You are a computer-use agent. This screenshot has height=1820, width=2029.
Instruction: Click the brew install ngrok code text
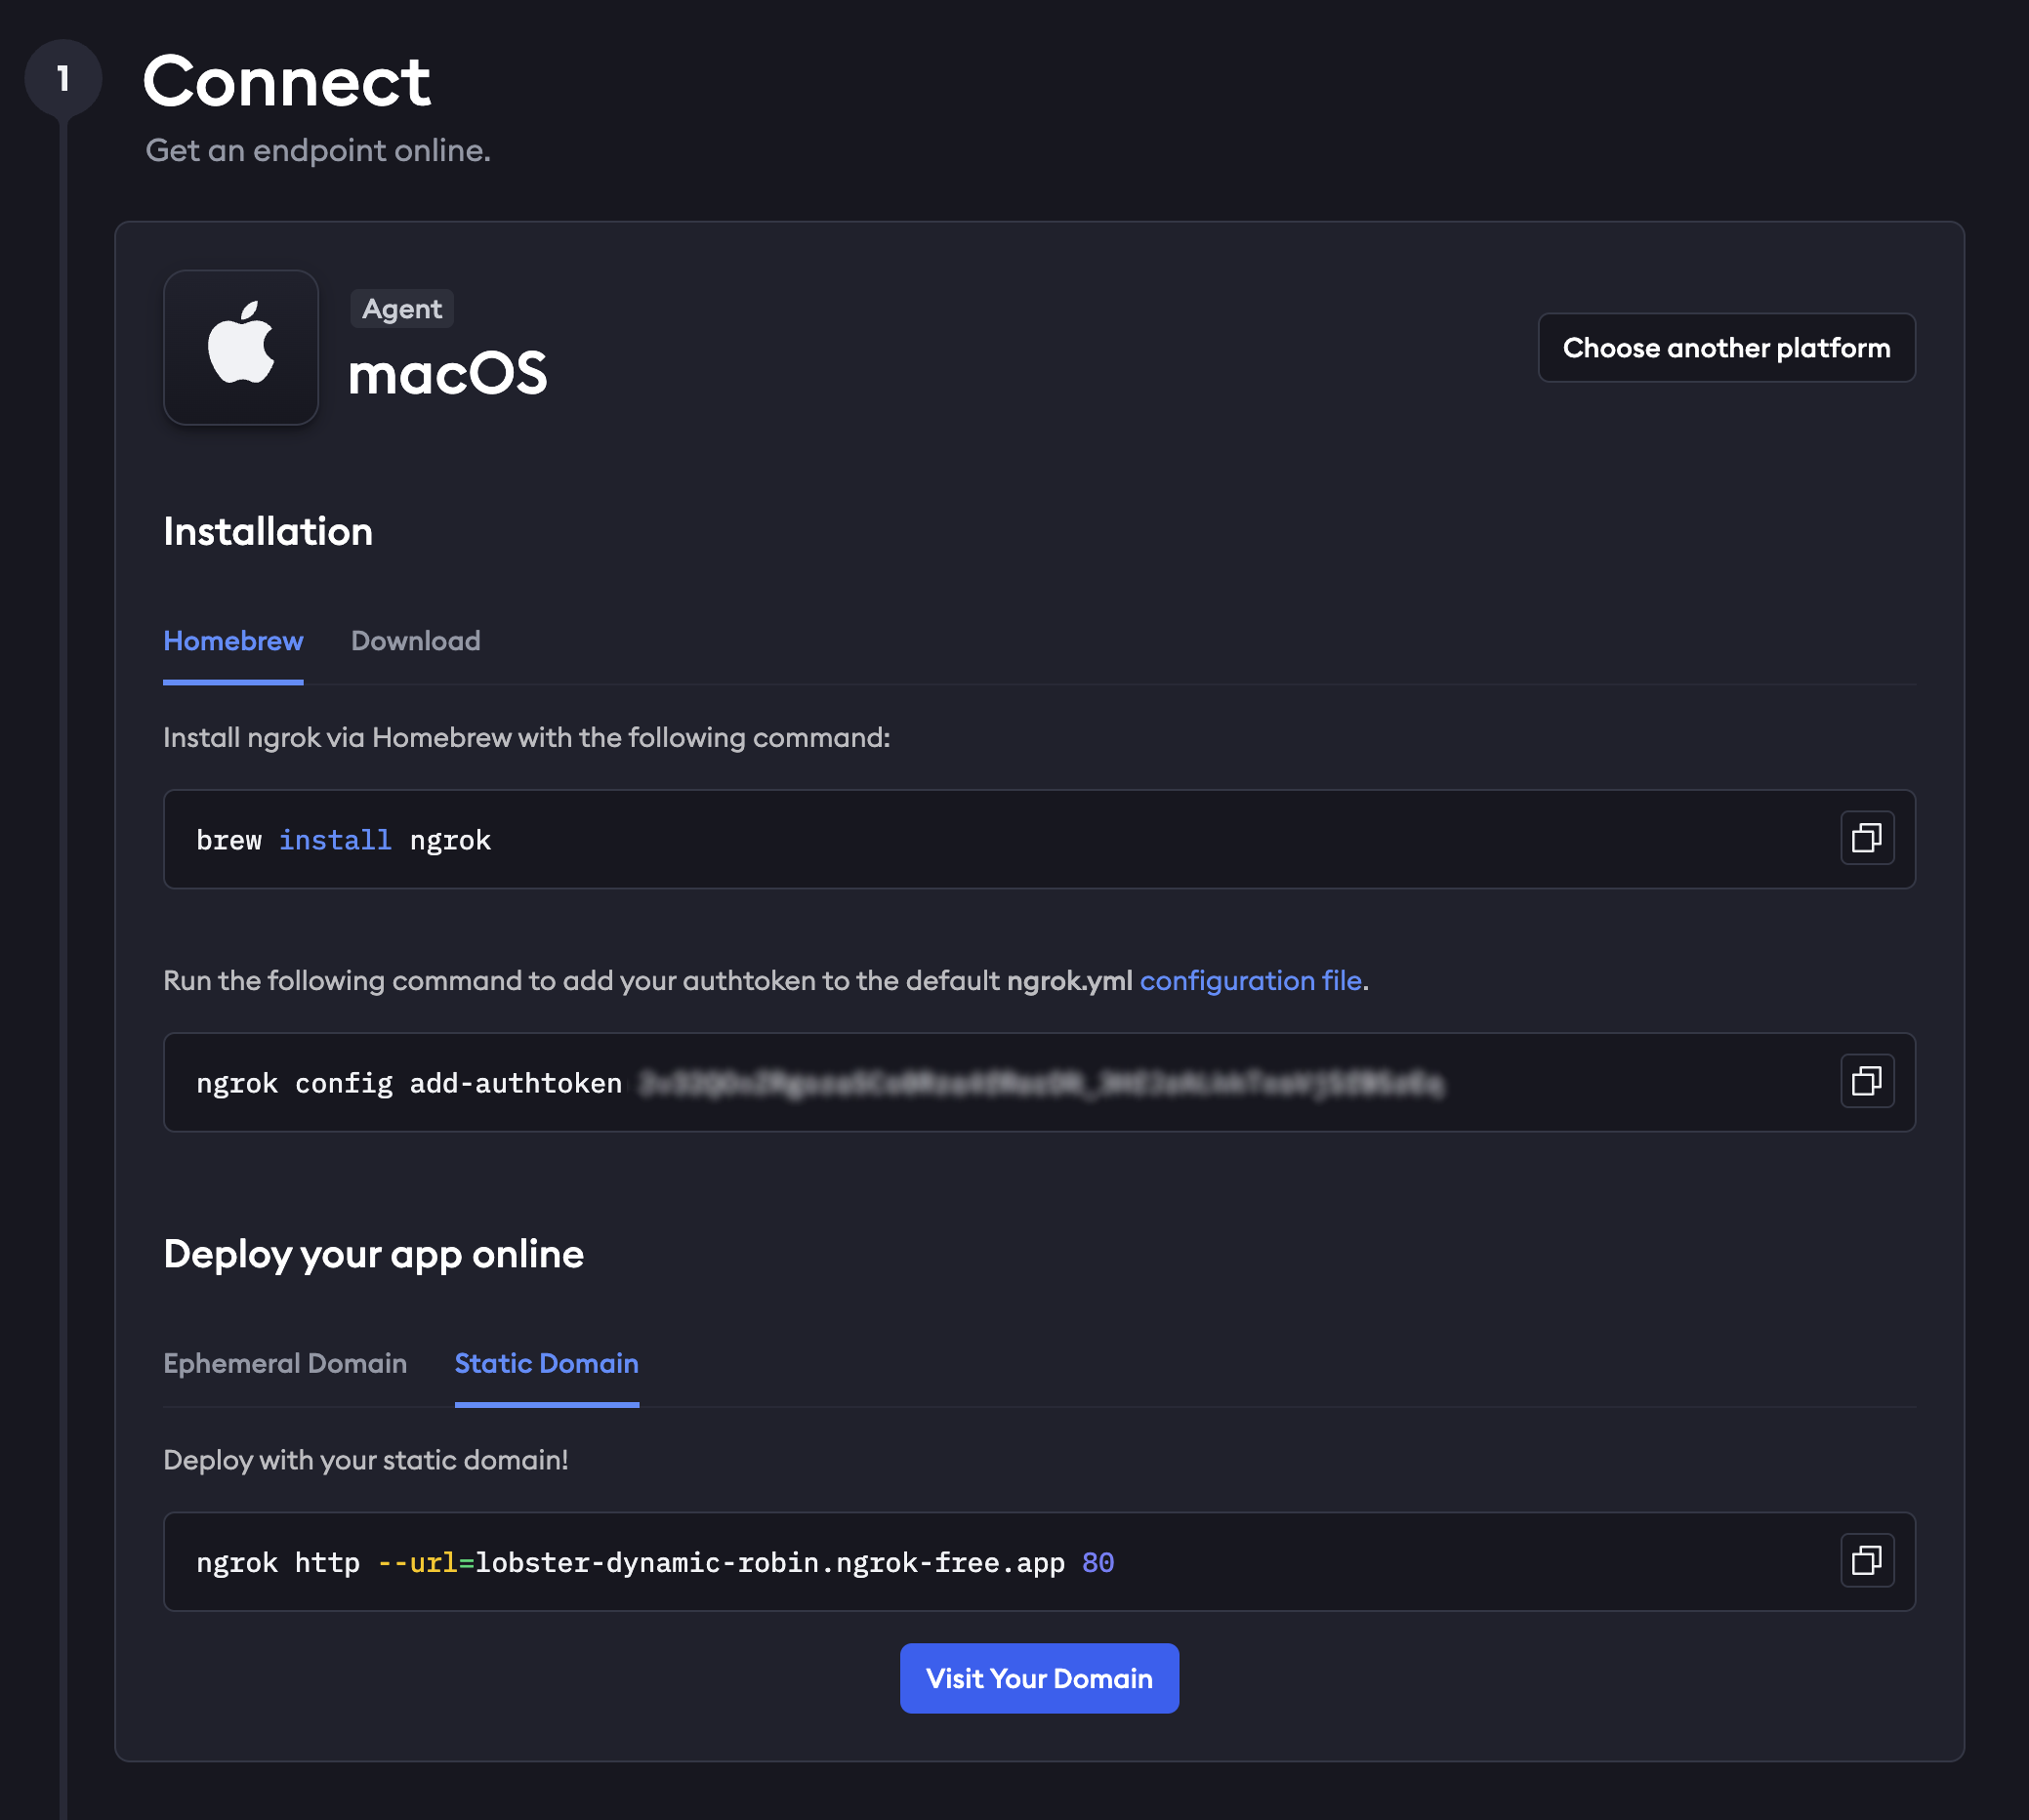[343, 840]
